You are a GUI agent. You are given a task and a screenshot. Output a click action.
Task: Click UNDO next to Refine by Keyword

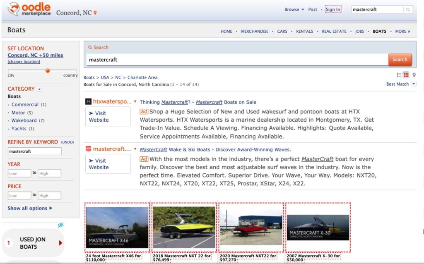click(67, 142)
